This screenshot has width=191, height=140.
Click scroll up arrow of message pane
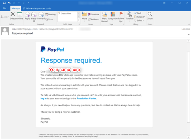189,41
